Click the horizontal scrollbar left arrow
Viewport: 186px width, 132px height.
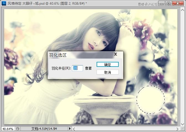[74, 129]
